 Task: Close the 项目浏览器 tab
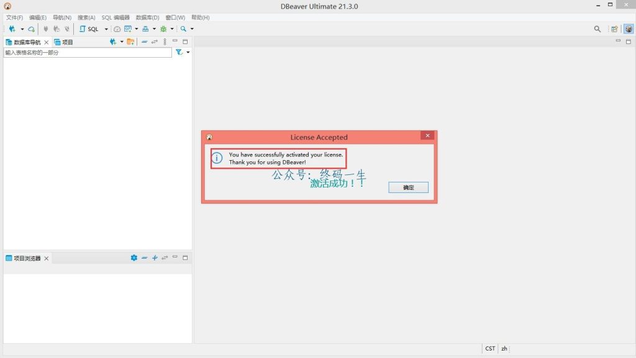pyautogui.click(x=46, y=258)
